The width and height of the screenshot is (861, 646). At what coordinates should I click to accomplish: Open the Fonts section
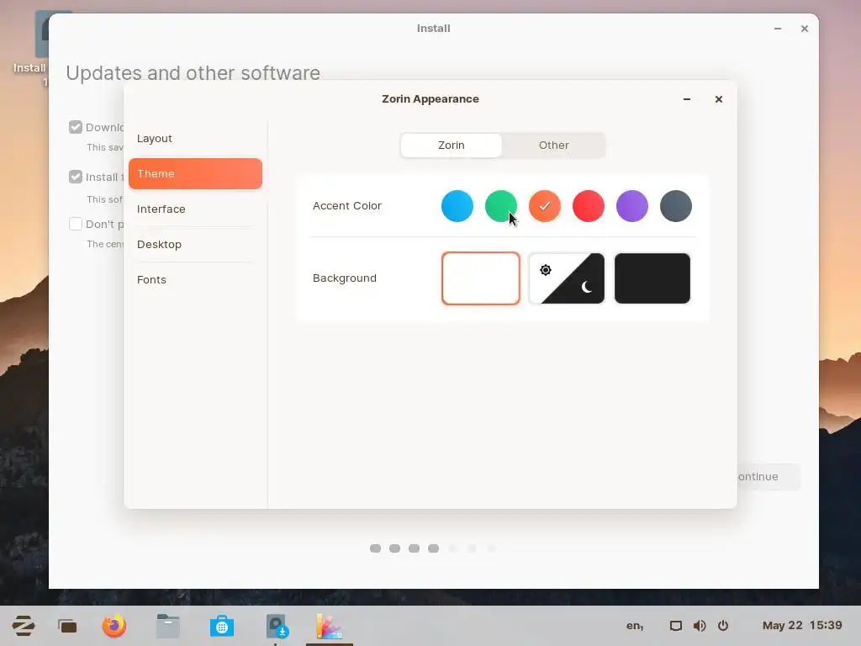tap(195, 279)
